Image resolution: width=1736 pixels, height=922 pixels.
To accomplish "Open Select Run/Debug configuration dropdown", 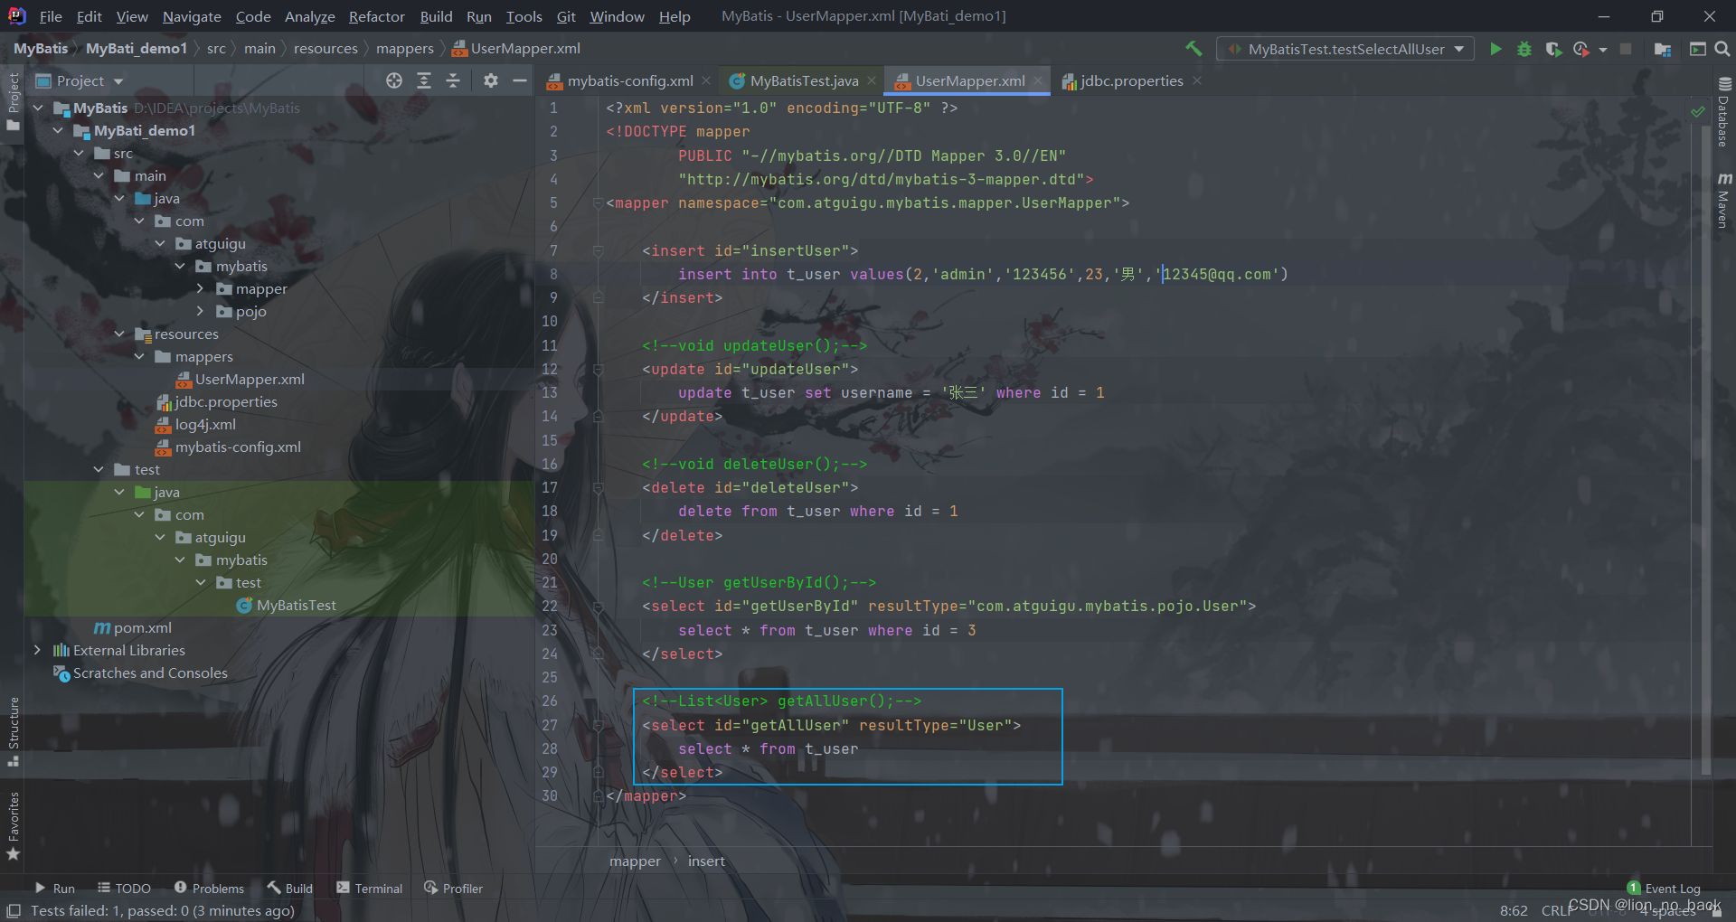I will [1345, 49].
